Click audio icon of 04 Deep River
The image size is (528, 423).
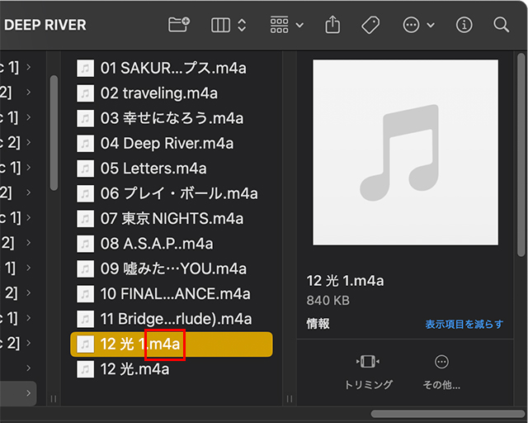(85, 144)
